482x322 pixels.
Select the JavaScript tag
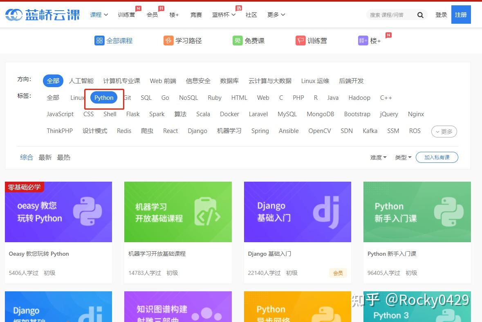pyautogui.click(x=60, y=114)
